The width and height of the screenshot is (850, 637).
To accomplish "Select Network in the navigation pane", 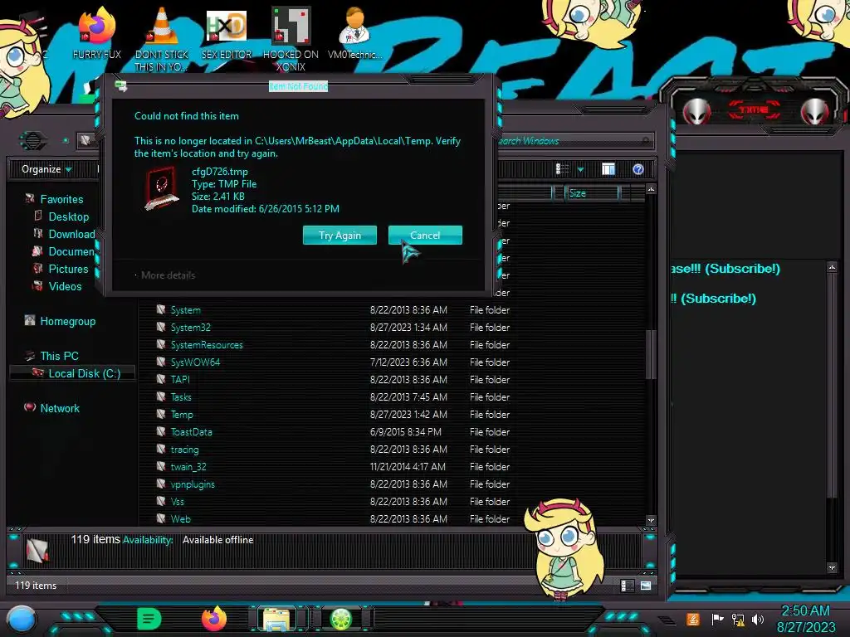I will click(x=60, y=408).
